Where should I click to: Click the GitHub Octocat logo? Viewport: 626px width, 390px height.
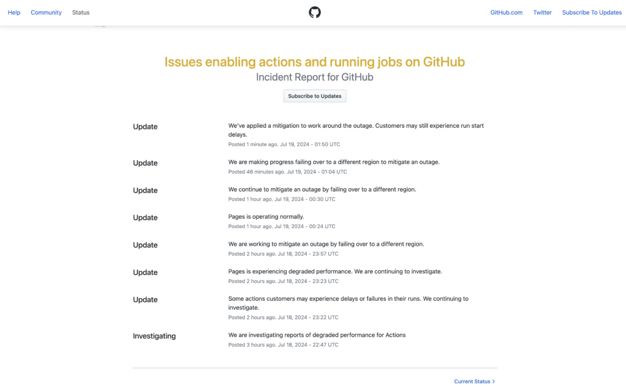pyautogui.click(x=315, y=12)
